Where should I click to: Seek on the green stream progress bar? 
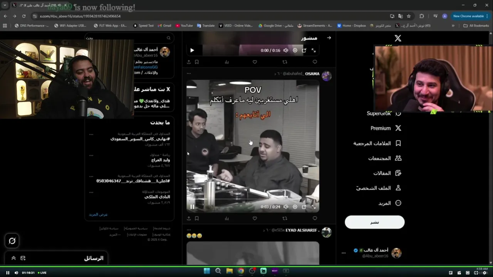point(246,266)
